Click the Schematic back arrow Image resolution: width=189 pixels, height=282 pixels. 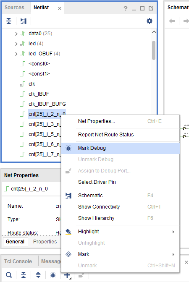tap(172, 21)
